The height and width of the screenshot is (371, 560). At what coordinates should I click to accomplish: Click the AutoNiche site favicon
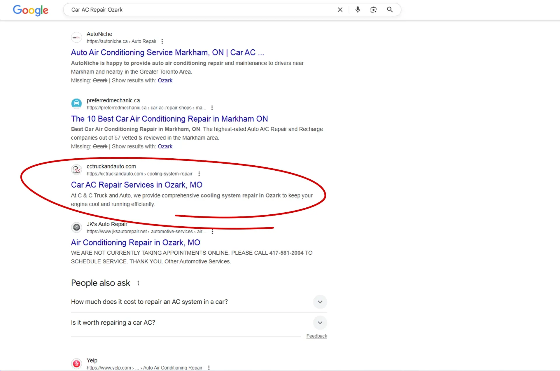(x=76, y=37)
